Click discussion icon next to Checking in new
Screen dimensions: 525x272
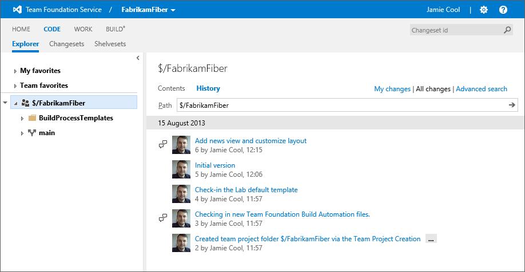[x=163, y=218]
